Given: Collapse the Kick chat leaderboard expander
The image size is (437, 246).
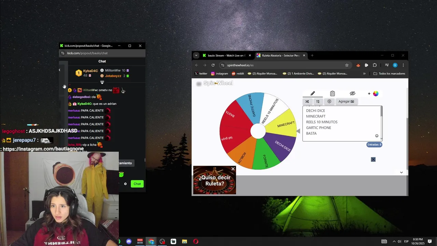Looking at the screenshot, I should (x=102, y=82).
